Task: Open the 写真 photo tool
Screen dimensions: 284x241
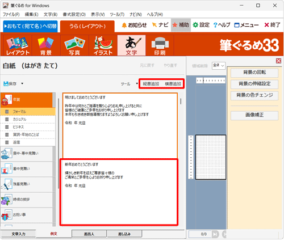Action: pos(74,45)
